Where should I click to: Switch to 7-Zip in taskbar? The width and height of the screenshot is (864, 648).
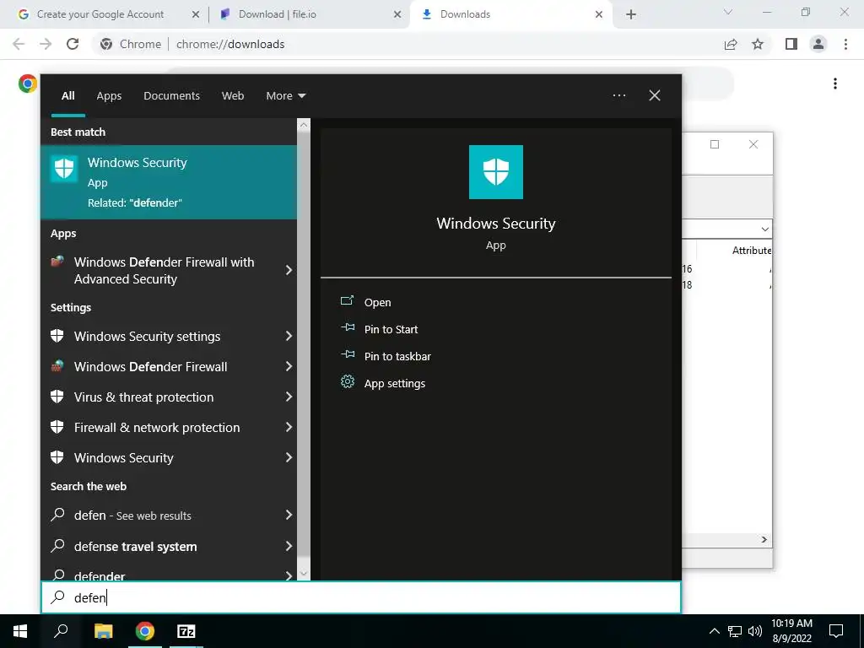[x=186, y=631]
